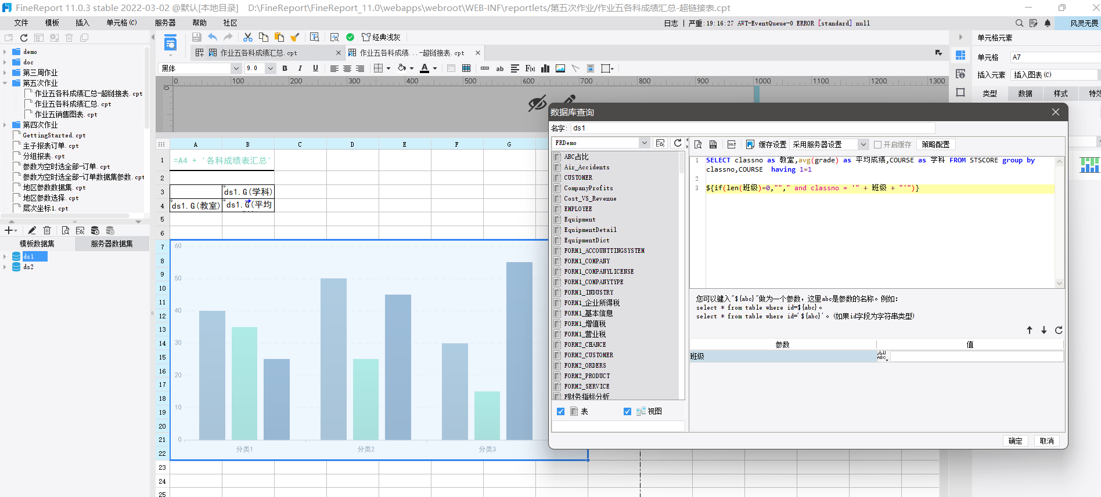This screenshot has width=1101, height=497.
Task: Expand the ds1 dataset node
Action: point(5,256)
